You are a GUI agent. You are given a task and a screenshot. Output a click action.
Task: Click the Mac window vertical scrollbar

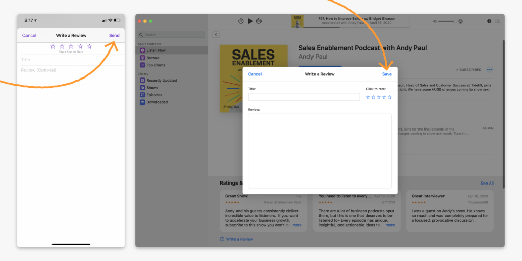coord(503,114)
